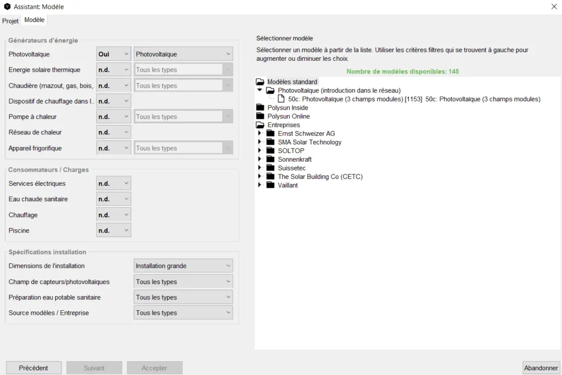Viewport: 562px width, 375px height.
Task: Select the 50c Photovoltaïque model document icon
Action: [281, 99]
